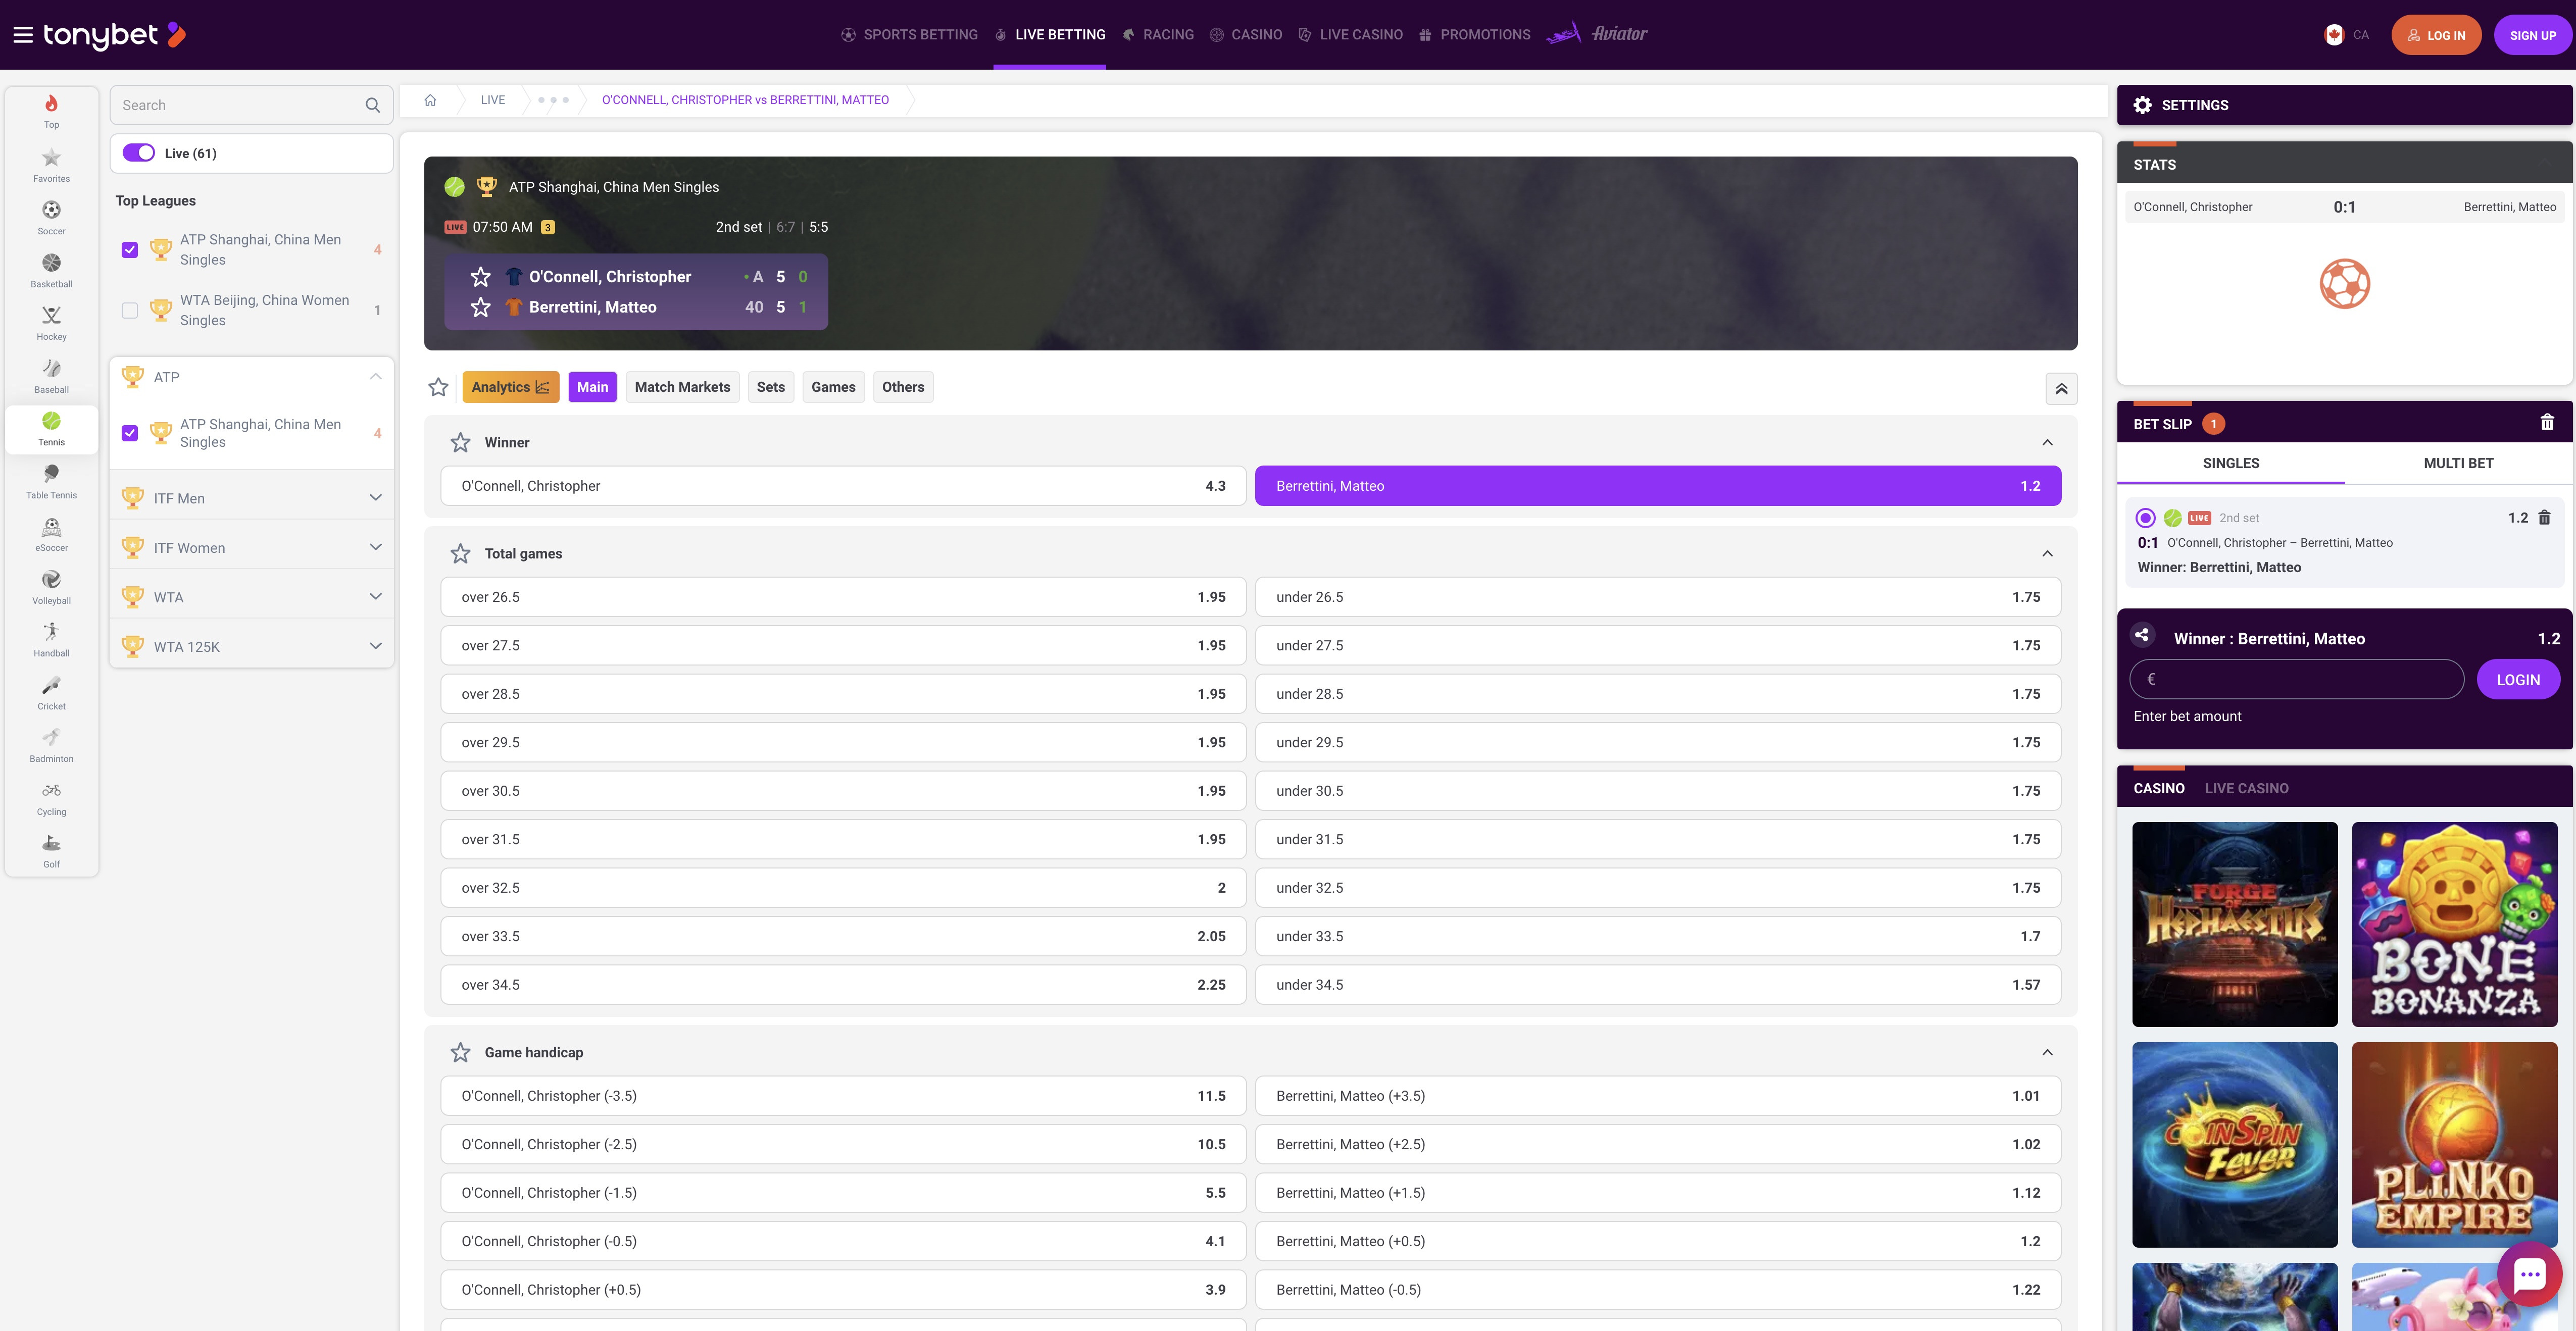
Task: Favorite the Total games market star
Action: tap(460, 553)
